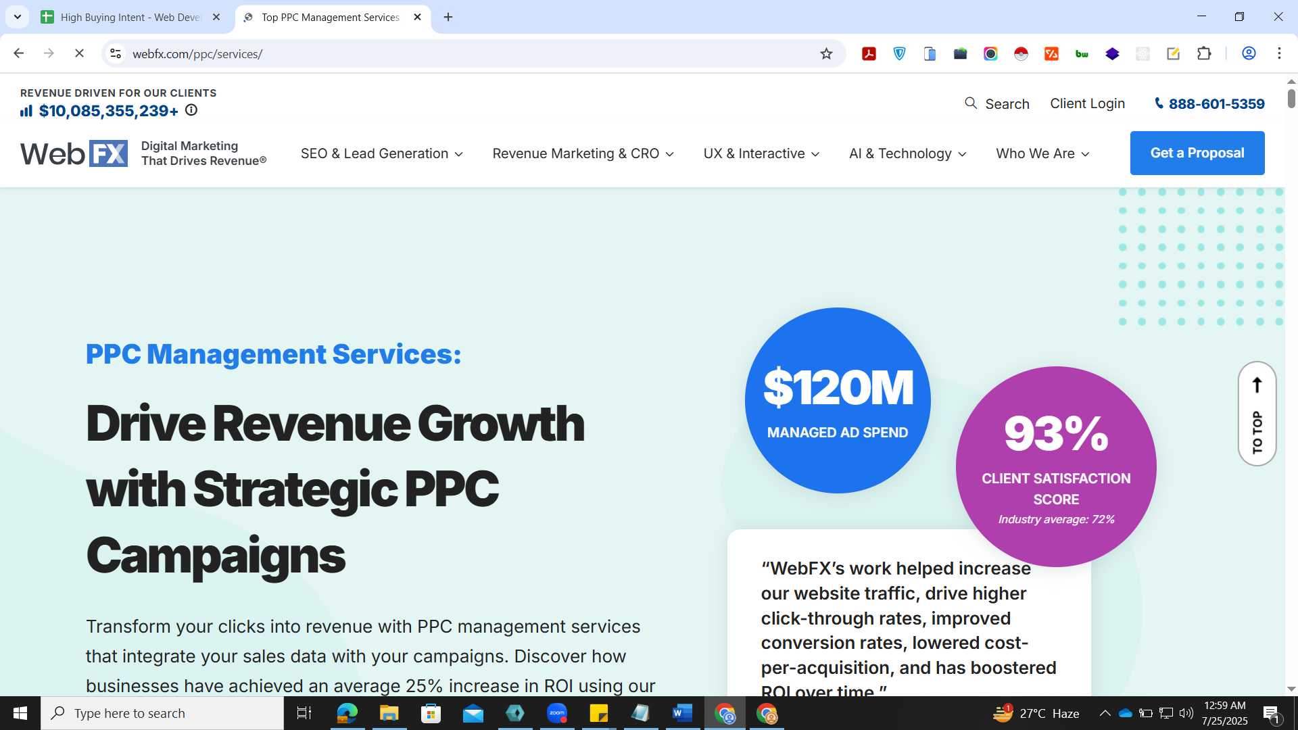Expand SEO & Lead Generation menu

pyautogui.click(x=382, y=153)
